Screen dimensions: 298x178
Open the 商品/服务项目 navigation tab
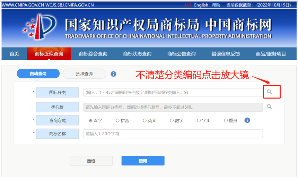[x=271, y=54]
